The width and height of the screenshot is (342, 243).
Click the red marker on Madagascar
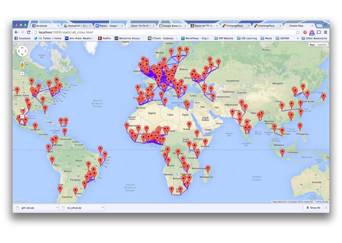pyautogui.click(x=208, y=169)
